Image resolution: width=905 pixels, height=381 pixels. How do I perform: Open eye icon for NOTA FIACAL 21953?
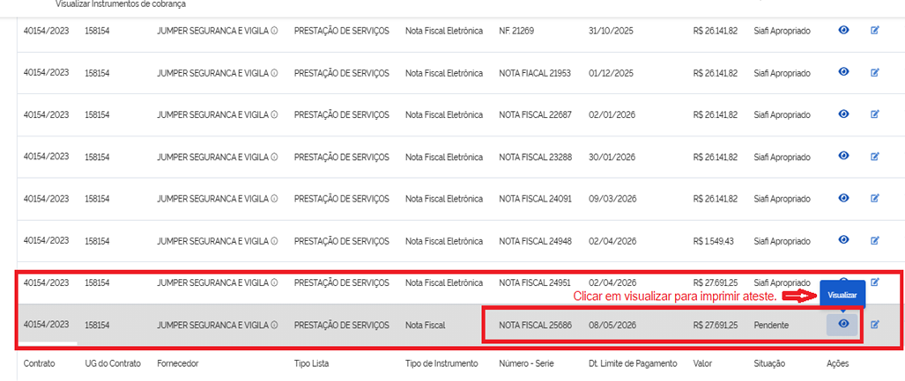[x=843, y=72]
